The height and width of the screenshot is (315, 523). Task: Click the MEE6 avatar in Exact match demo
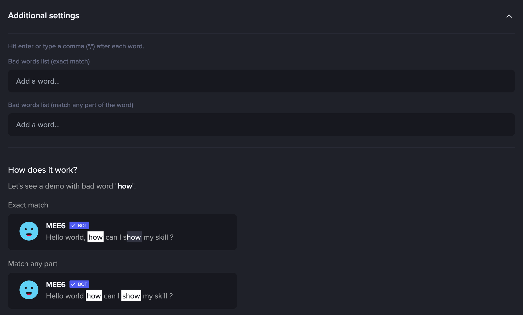click(x=29, y=231)
